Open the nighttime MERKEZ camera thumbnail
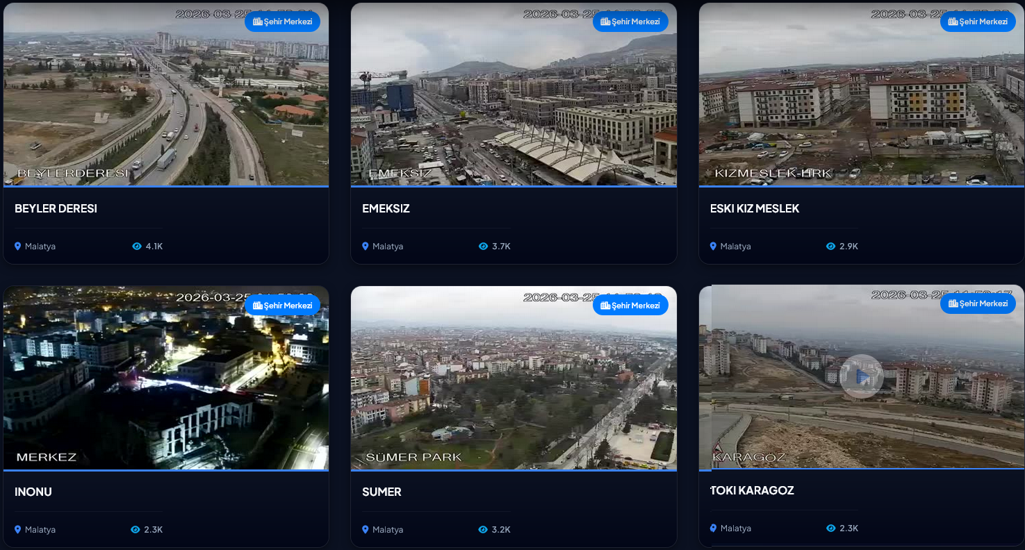The width and height of the screenshot is (1025, 550). (166, 377)
